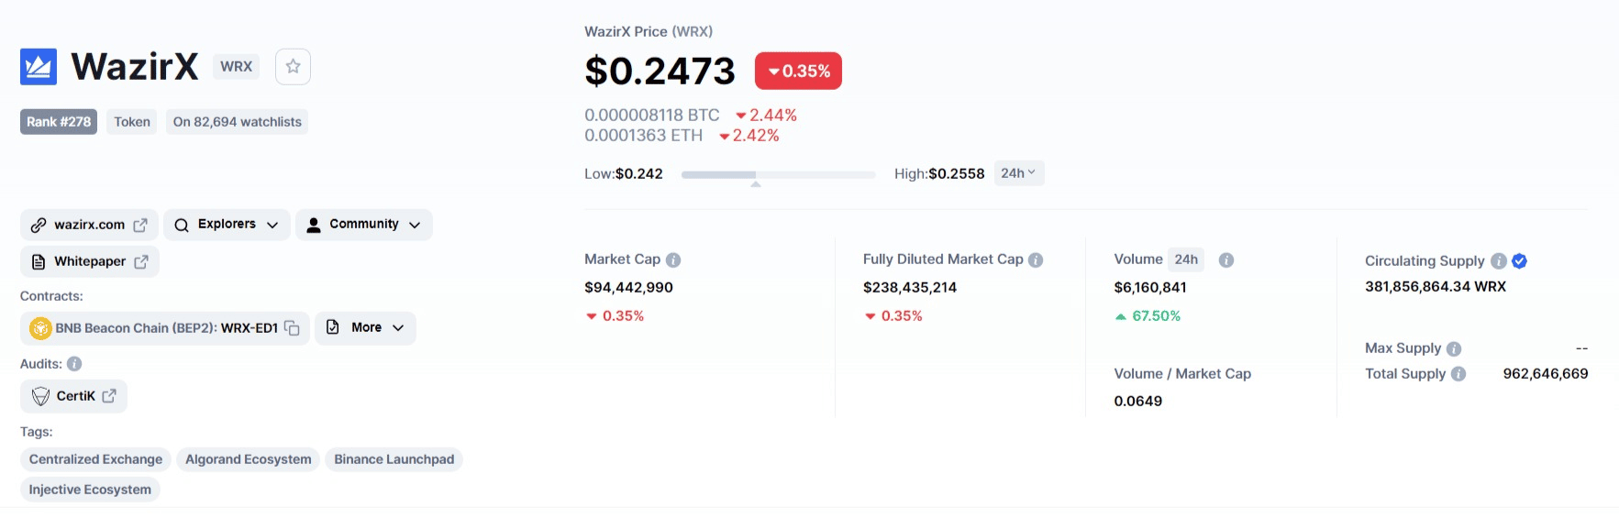Select the Binance Launchpad tag
This screenshot has height=518, width=1619.
[394, 459]
